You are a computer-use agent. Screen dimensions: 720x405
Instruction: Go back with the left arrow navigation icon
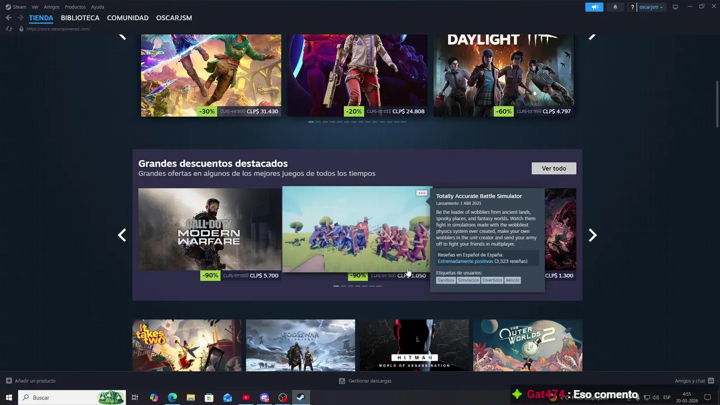click(x=8, y=18)
